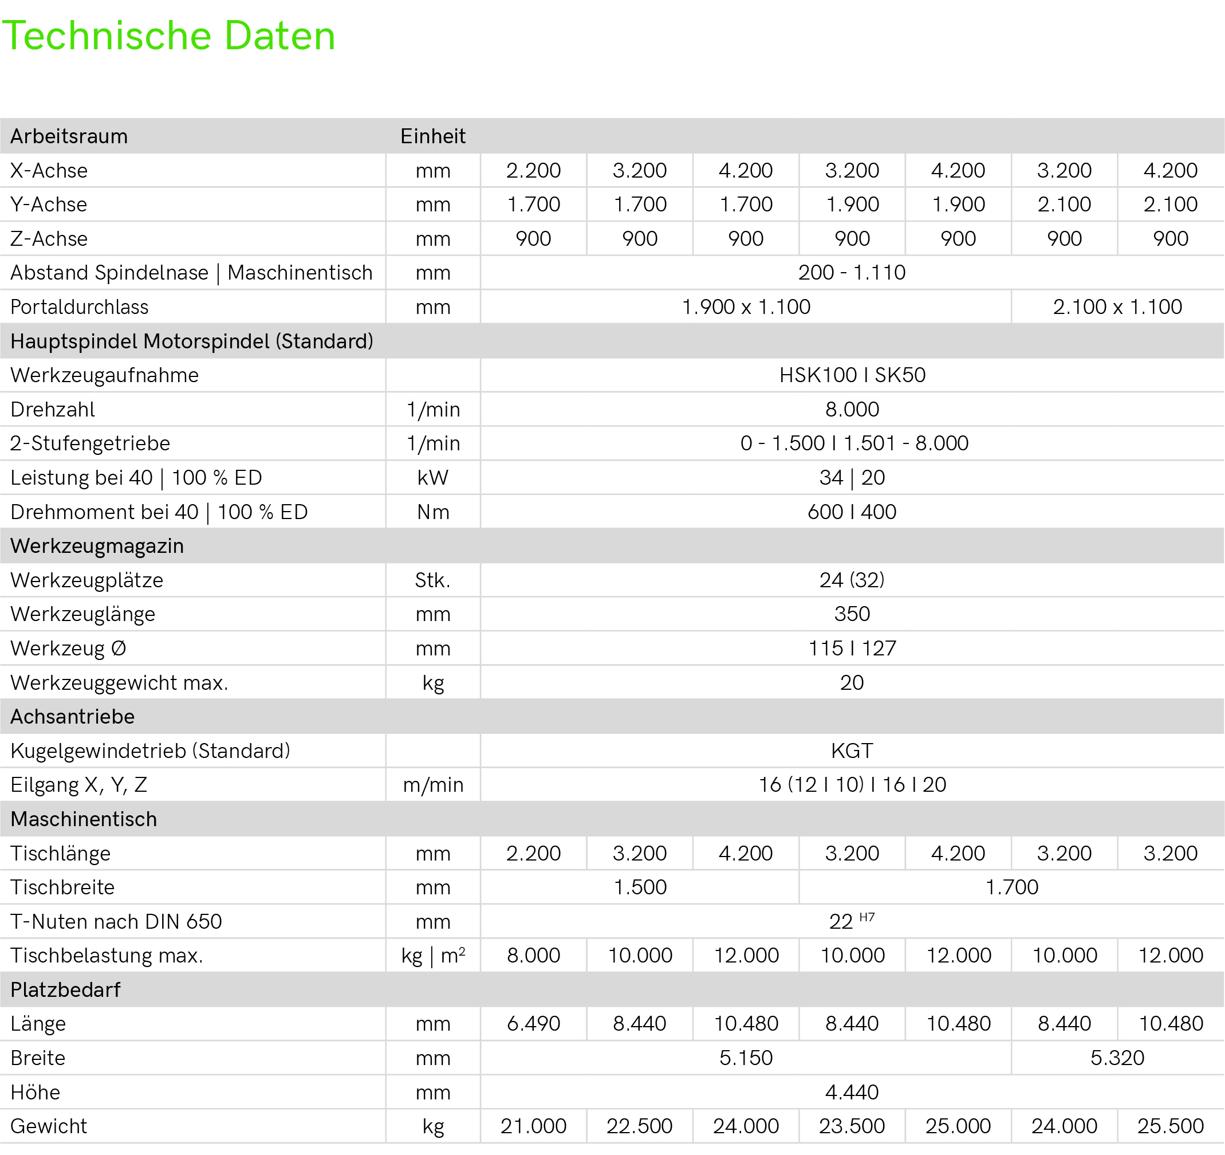The image size is (1225, 1155).
Task: Click the 'Werkzeugmagazin' section header
Action: pyautogui.click(x=97, y=546)
